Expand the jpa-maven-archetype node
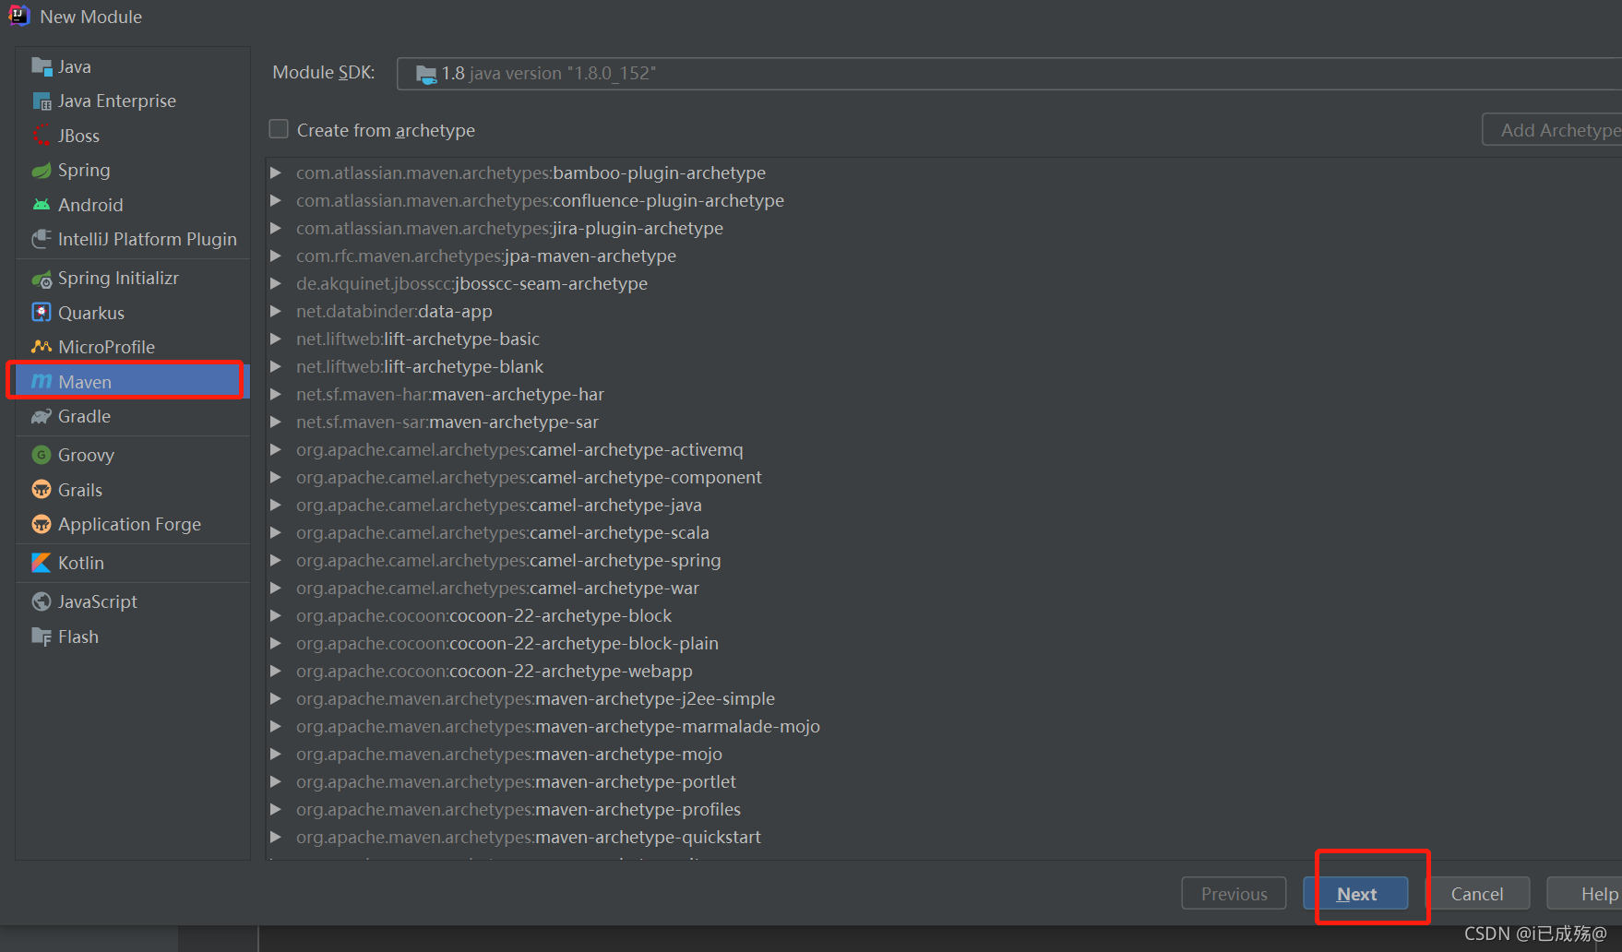1622x952 pixels. tap(275, 256)
